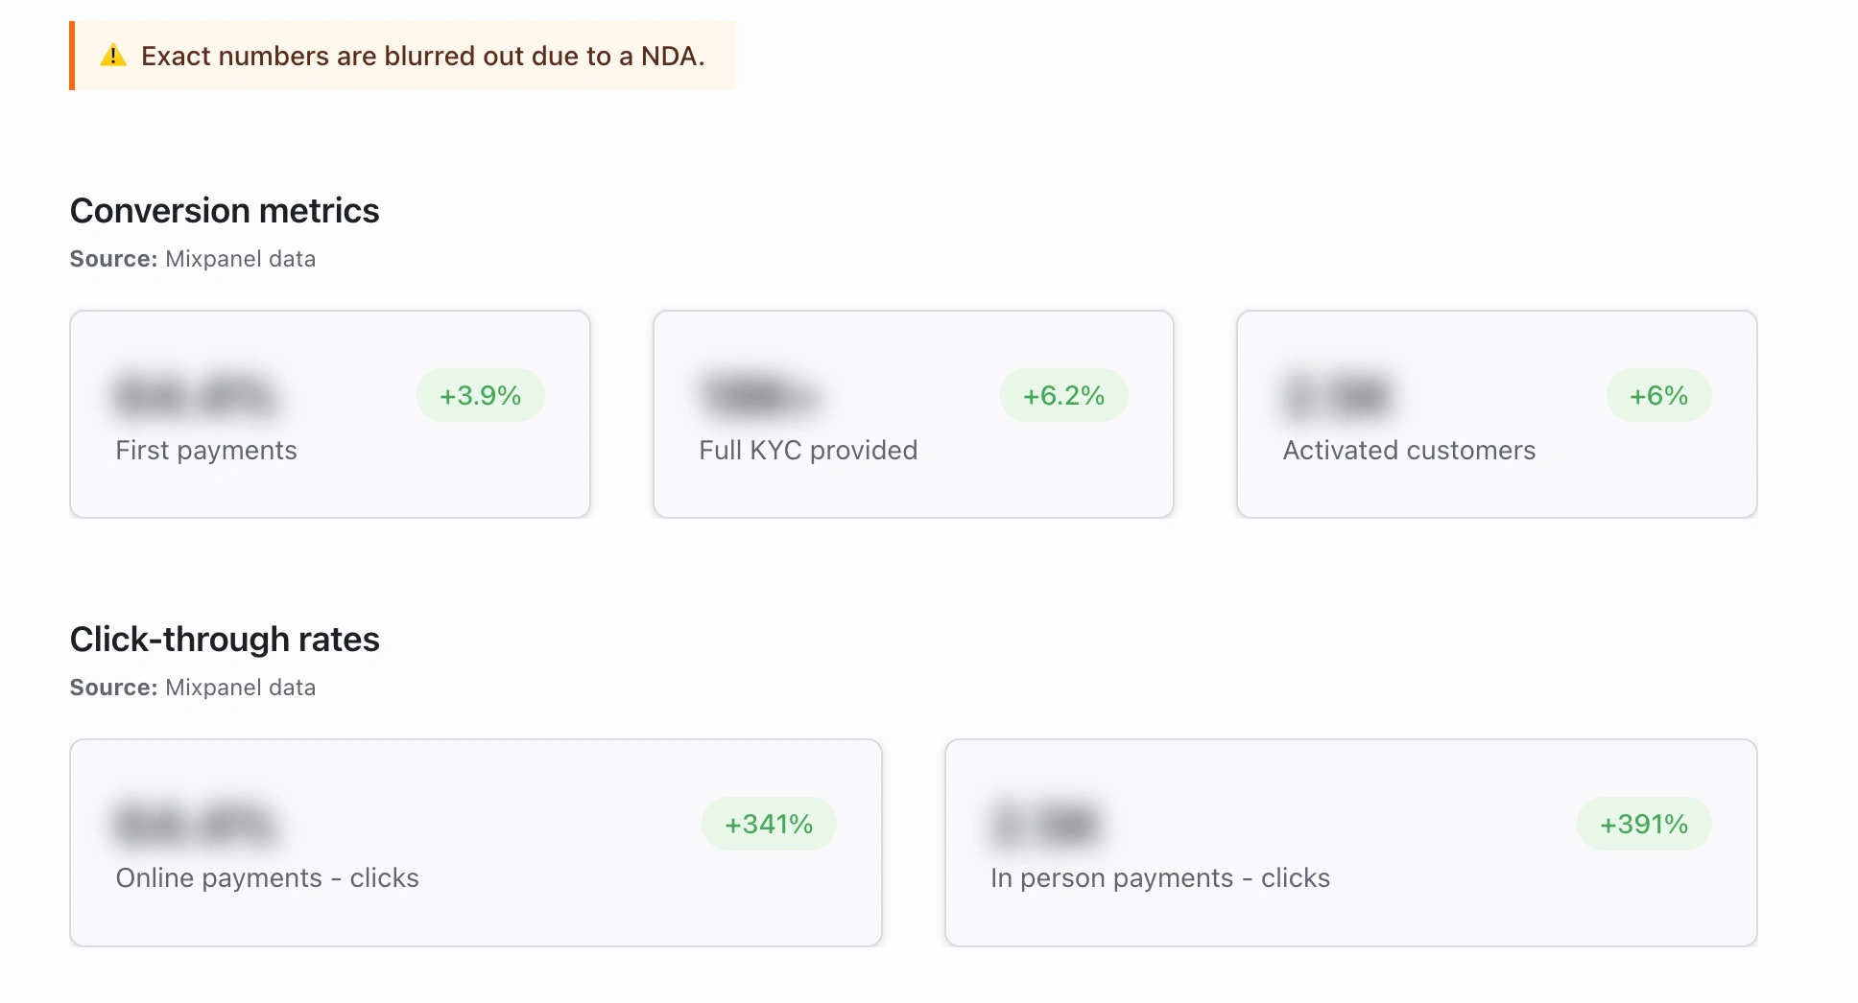
Task: Click the +6% badge on Activated customers
Action: coord(1659,395)
